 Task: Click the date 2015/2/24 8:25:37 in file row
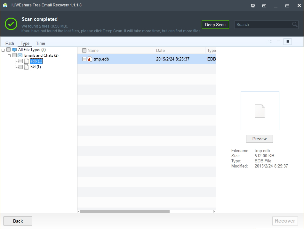tap(173, 59)
